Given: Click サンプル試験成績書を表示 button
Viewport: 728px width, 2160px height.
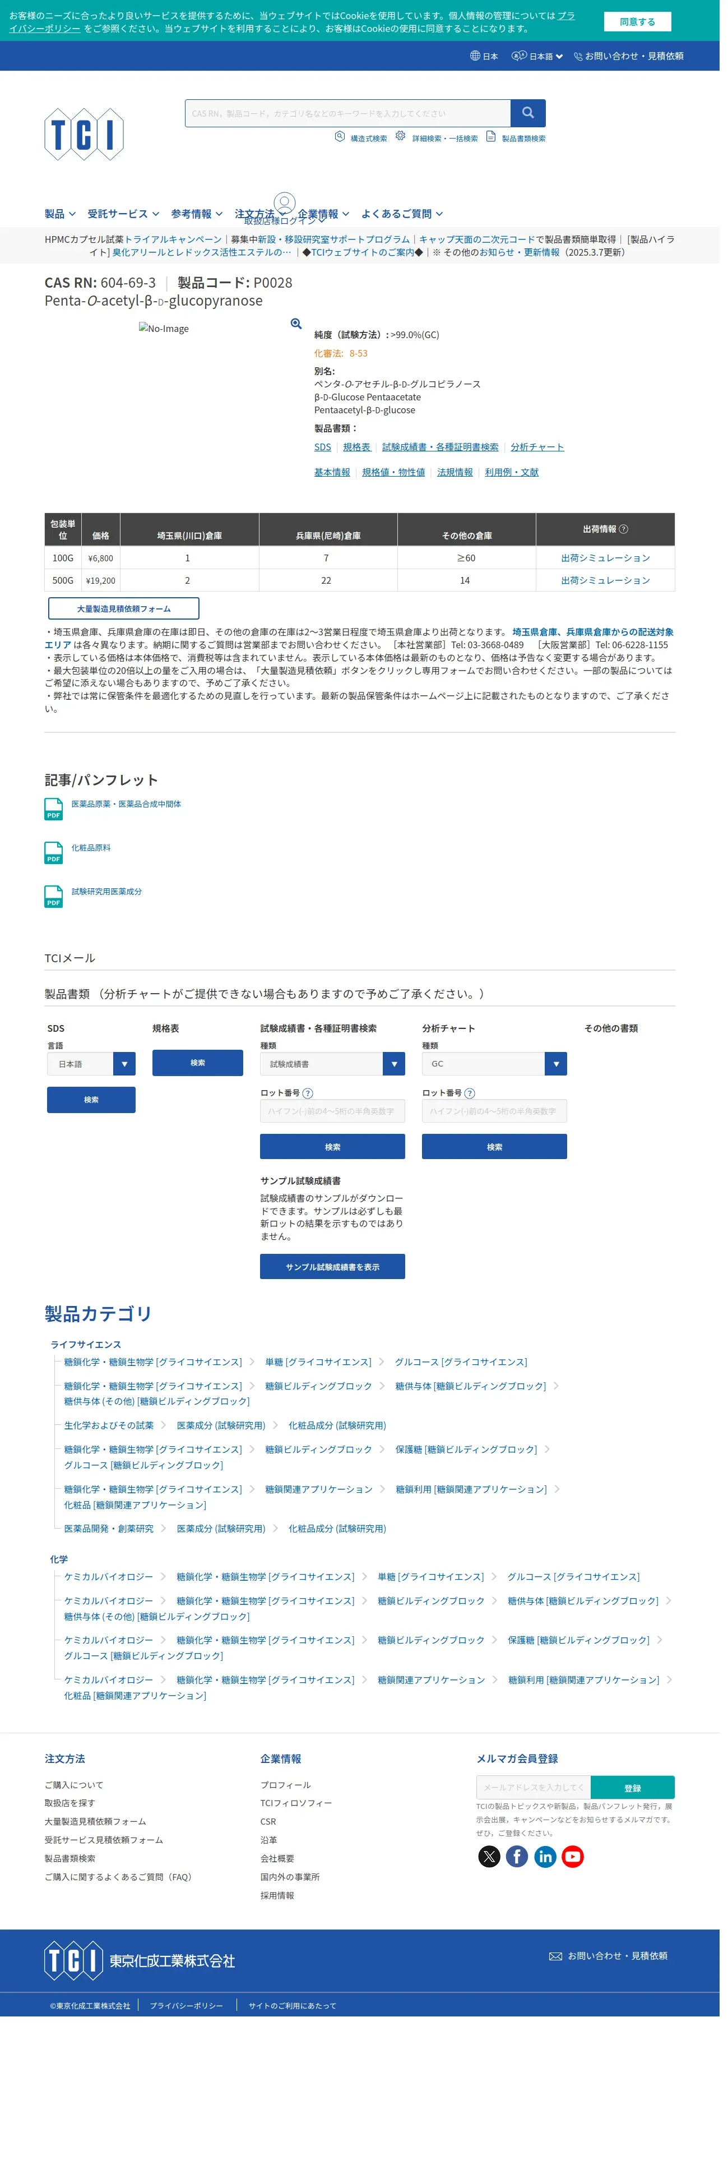Looking at the screenshot, I should pos(332,1267).
